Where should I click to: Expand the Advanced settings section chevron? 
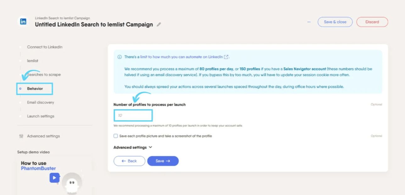(150, 147)
